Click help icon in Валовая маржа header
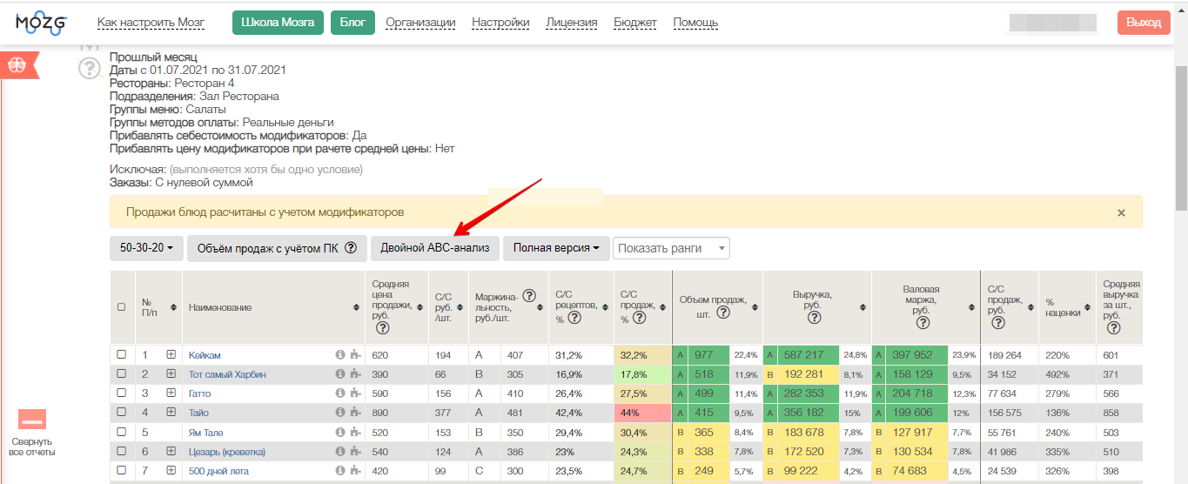This screenshot has height=484, width=1188. pyautogui.click(x=924, y=323)
